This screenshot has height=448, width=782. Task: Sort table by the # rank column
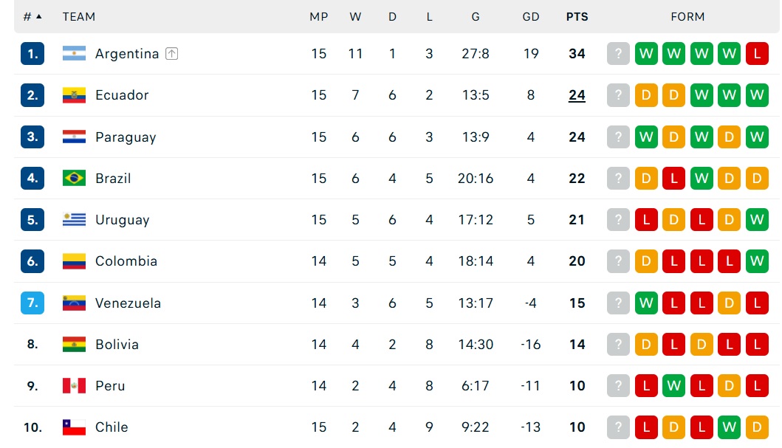32,17
